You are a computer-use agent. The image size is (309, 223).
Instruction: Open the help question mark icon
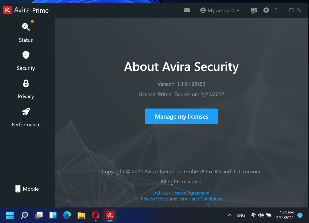(276, 10)
